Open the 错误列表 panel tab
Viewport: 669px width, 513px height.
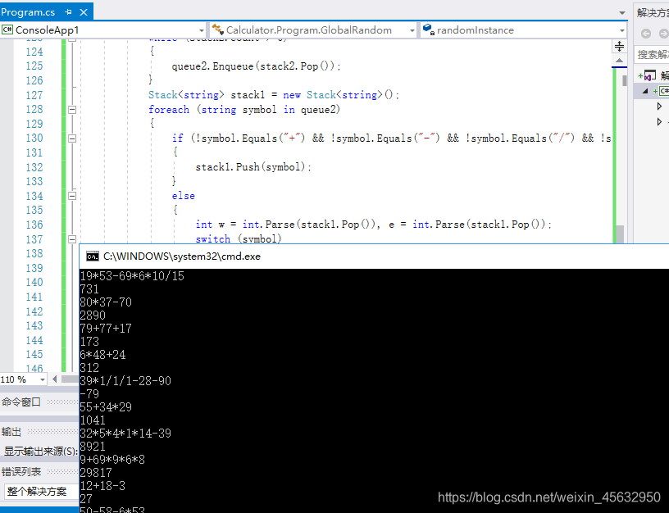[21, 472]
